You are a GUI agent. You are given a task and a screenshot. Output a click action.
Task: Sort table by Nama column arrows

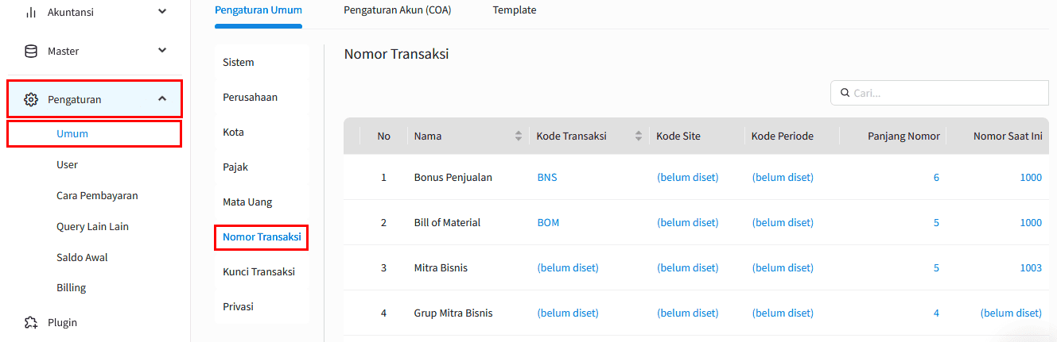(519, 136)
